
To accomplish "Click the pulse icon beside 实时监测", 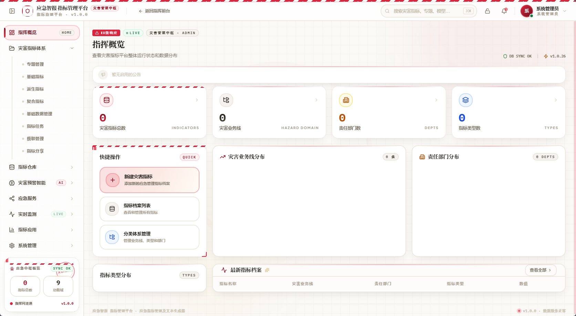I will tap(12, 214).
